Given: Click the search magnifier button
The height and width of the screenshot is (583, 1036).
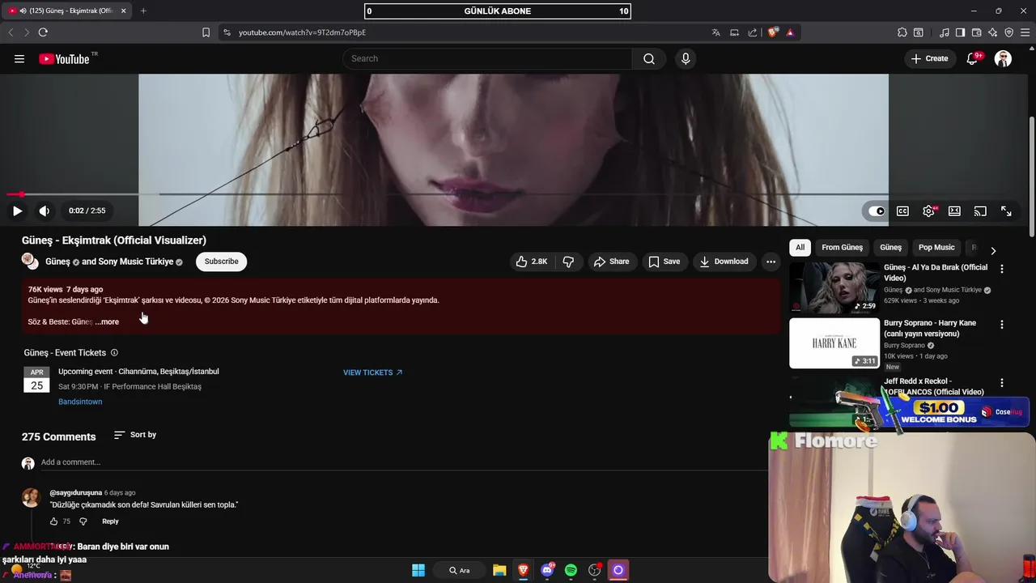Looking at the screenshot, I should click(649, 58).
